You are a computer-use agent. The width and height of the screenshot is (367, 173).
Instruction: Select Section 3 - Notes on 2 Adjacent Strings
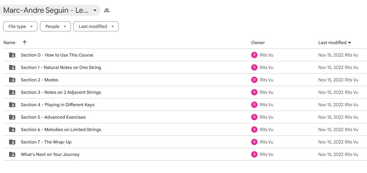(x=61, y=93)
